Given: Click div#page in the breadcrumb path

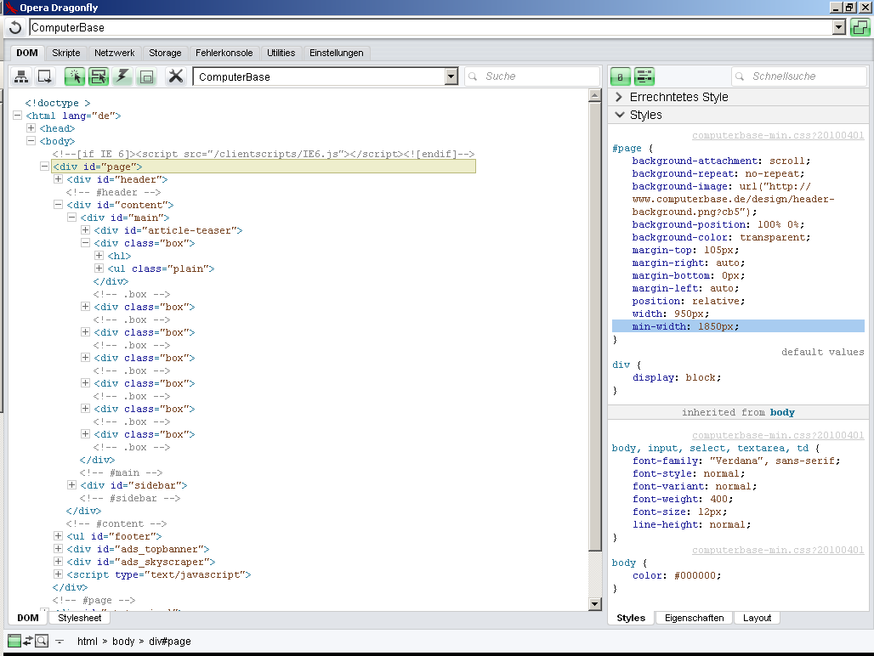Looking at the screenshot, I should [x=169, y=642].
